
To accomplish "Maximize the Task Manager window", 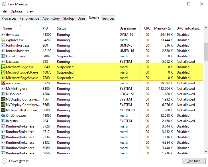I will pos(189,4).
